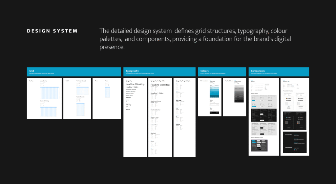The width and height of the screenshot is (336, 184).
Task: Click the Button States light-background block
Action: tap(263, 101)
